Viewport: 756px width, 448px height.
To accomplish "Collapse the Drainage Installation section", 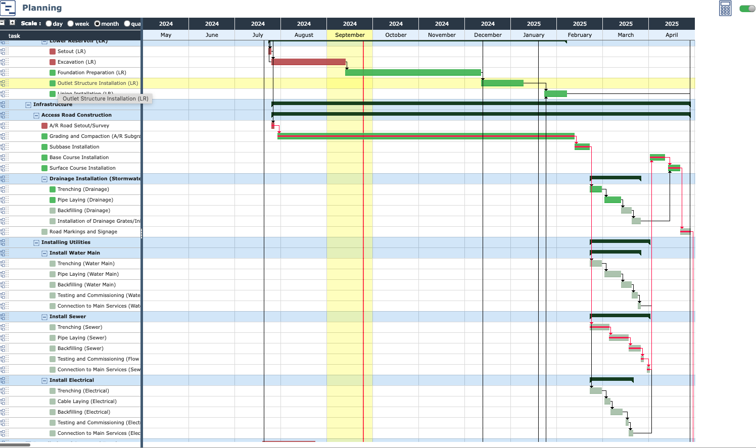I will 44,179.
